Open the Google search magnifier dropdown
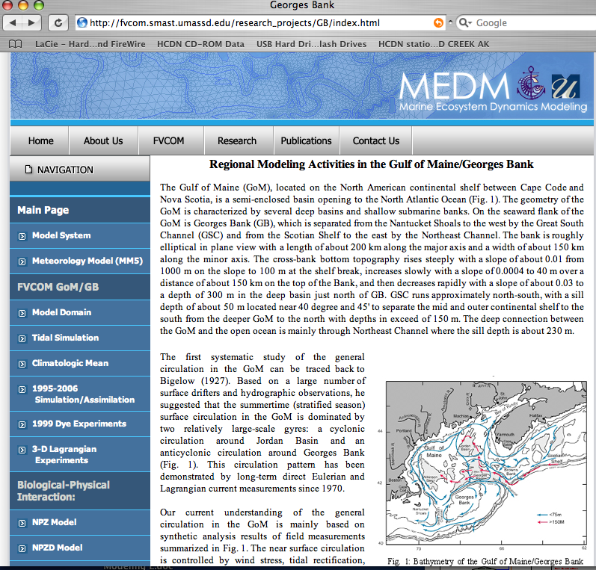This screenshot has width=596, height=570. (x=465, y=22)
